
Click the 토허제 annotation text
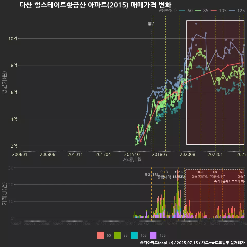pos(236,181)
